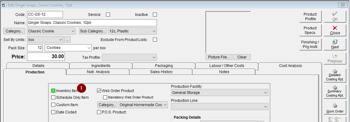Enable the Date Coded checkbox
The image size is (350, 122).
[53, 112]
